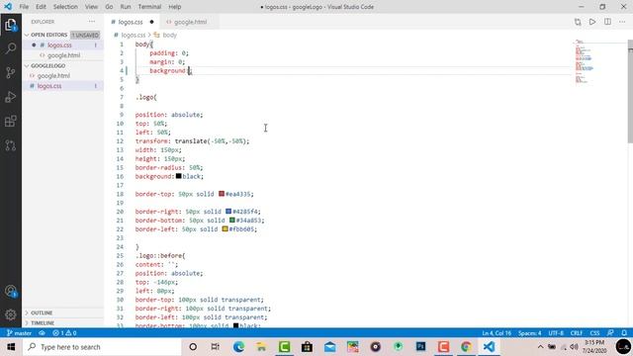Click the Windows taskbar search box
Image resolution: width=633 pixels, height=356 pixels.
coord(102,347)
